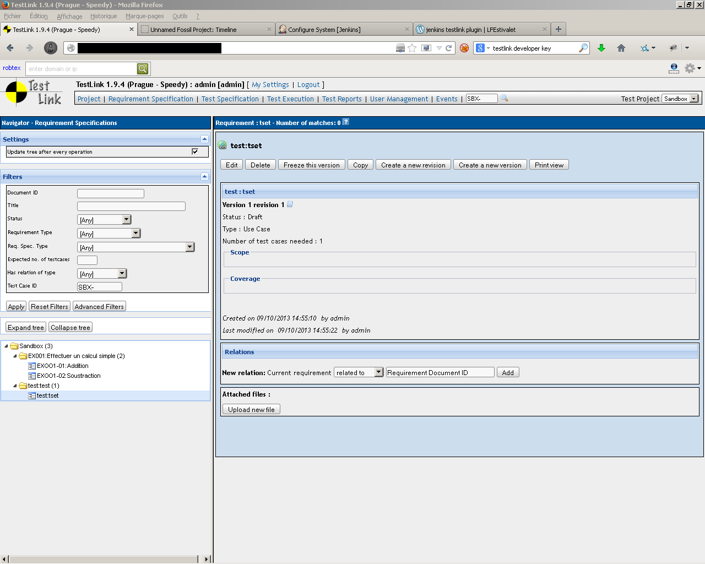The width and height of the screenshot is (705, 564).
Task: Select EXOO1-02:Soustraction in tree
Action: [69, 376]
